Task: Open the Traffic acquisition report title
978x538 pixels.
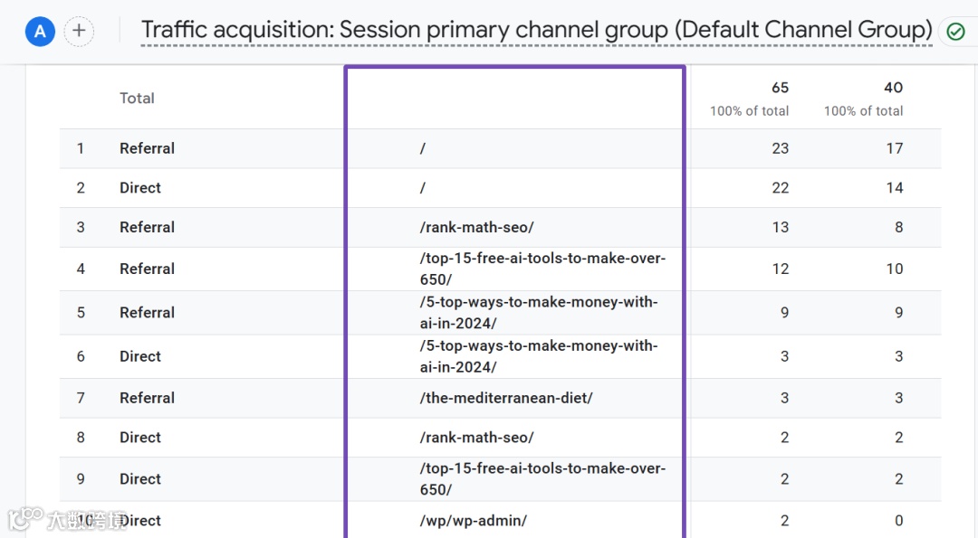Action: [536, 31]
